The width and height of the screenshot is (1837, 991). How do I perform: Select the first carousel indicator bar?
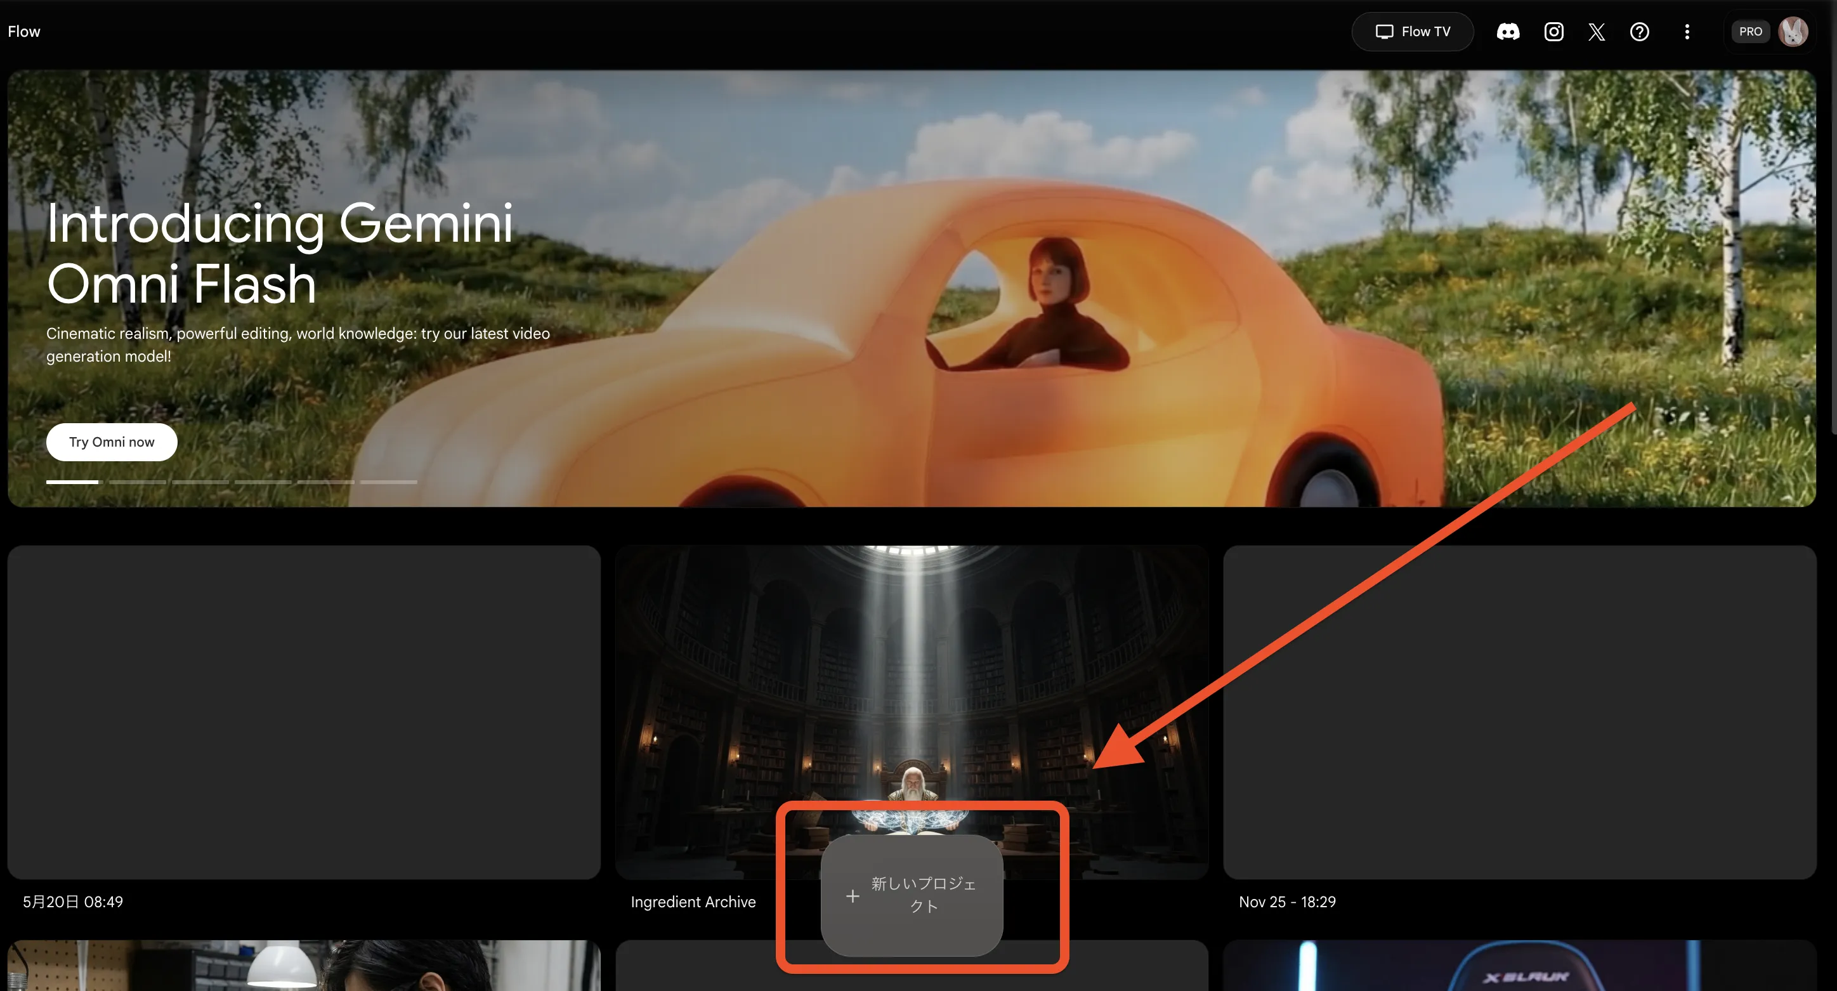pyautogui.click(x=75, y=482)
